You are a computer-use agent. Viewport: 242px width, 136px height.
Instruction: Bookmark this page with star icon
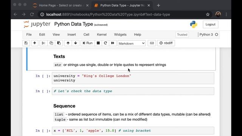click(x=208, y=14)
